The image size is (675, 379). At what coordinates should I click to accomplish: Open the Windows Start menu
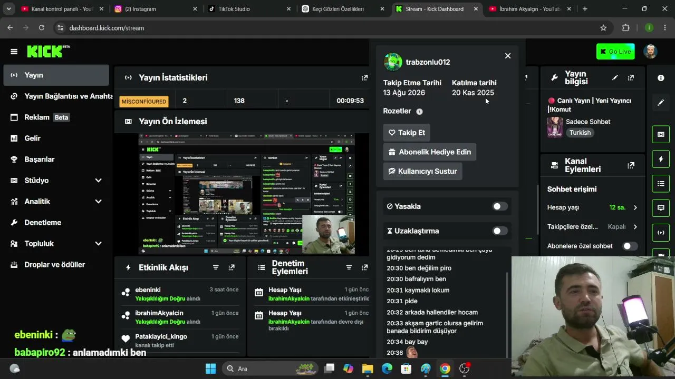pos(210,368)
